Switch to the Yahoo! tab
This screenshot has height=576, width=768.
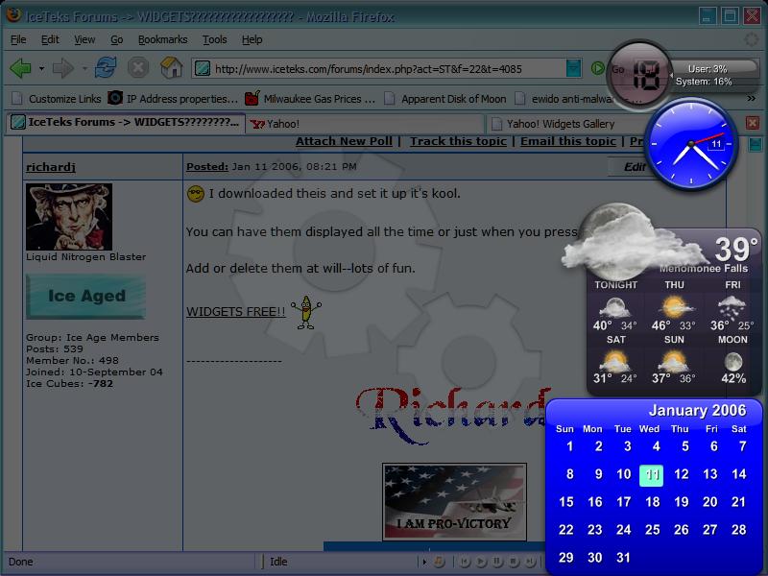click(365, 124)
